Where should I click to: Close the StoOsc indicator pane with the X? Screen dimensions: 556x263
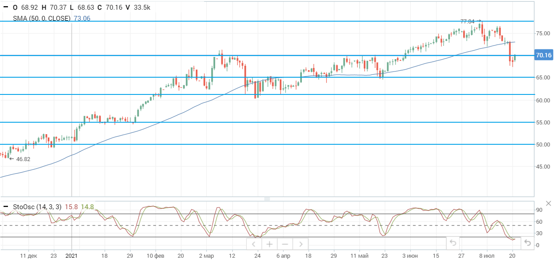(548, 203)
